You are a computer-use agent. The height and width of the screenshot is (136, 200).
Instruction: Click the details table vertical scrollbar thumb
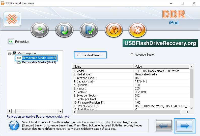pyautogui.click(x=191, y=83)
